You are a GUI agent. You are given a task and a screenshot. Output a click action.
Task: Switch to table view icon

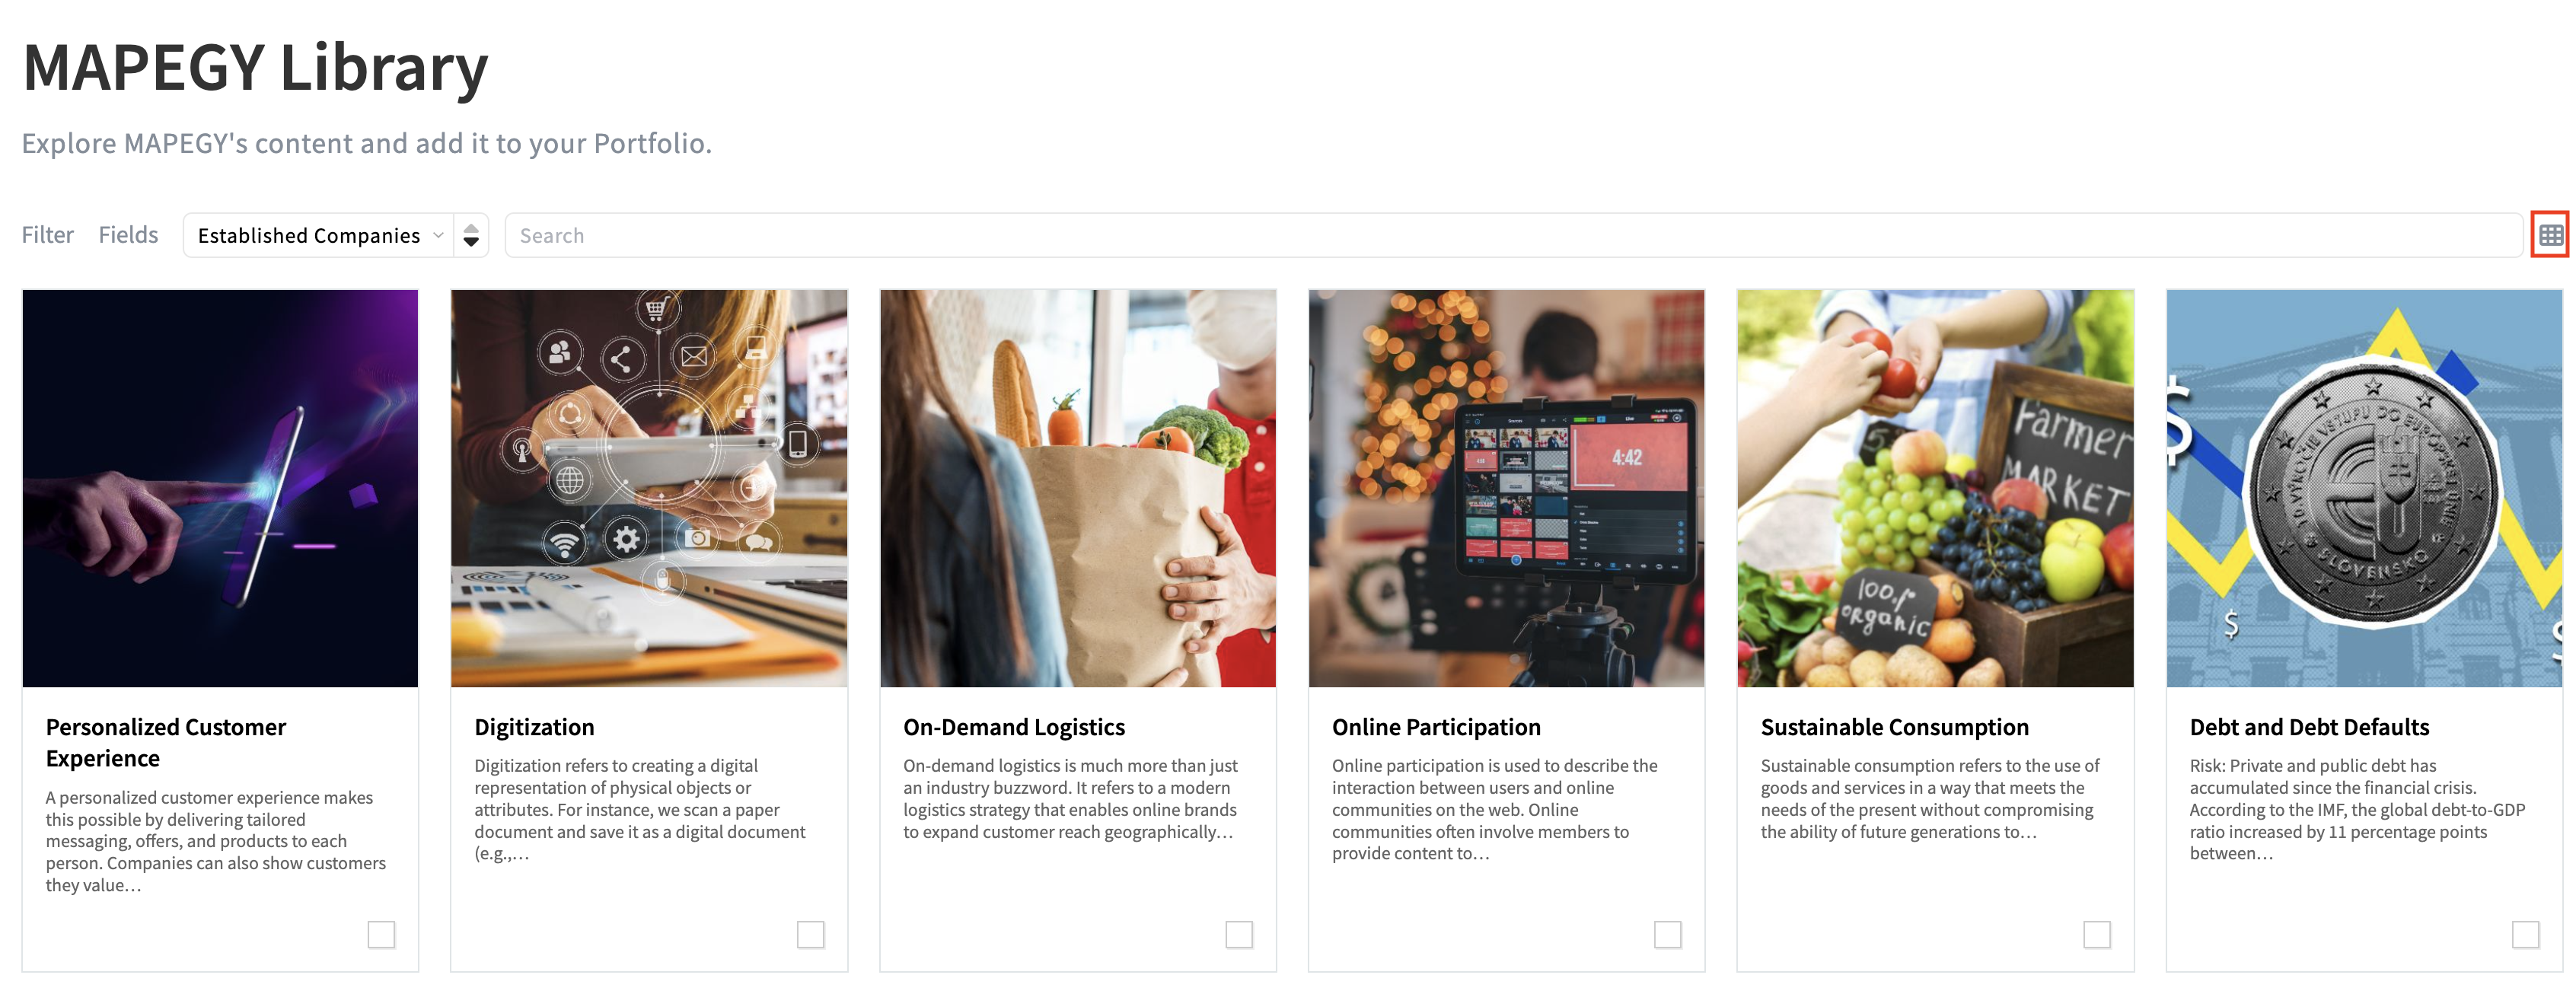[2550, 235]
